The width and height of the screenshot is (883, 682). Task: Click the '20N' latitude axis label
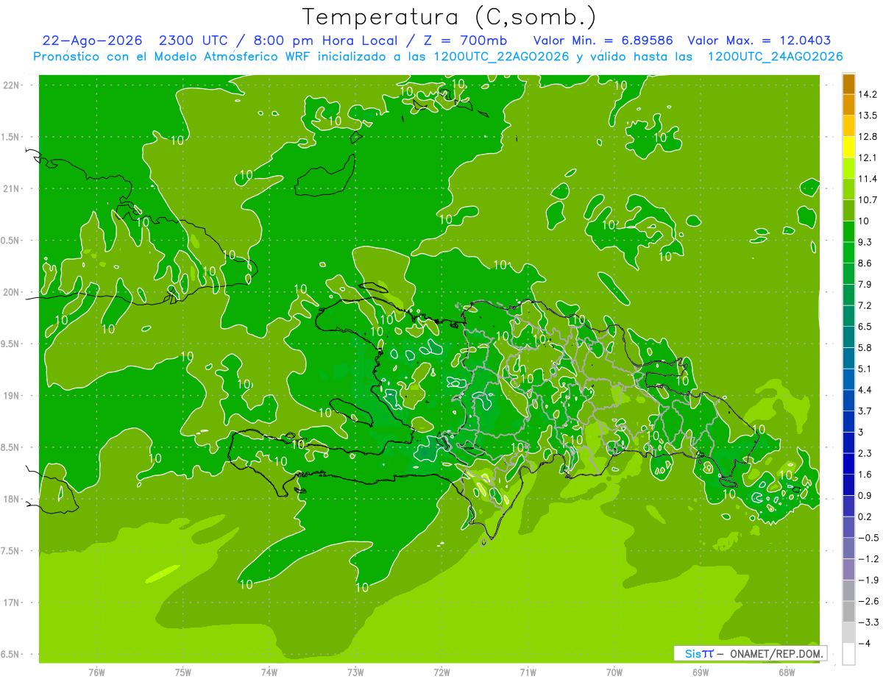tap(10, 292)
